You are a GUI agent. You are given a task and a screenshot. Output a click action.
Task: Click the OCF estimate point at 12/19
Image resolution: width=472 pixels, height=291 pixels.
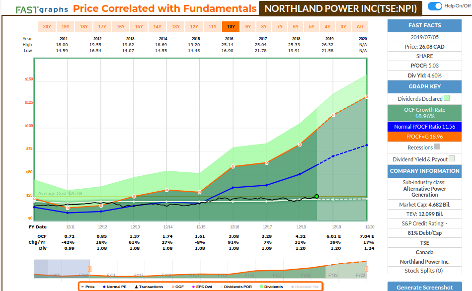(333, 115)
